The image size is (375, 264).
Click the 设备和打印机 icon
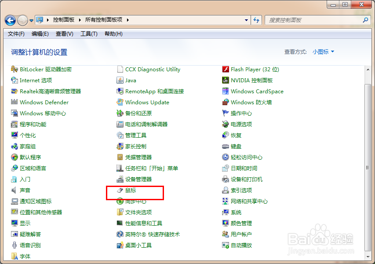pos(226,179)
